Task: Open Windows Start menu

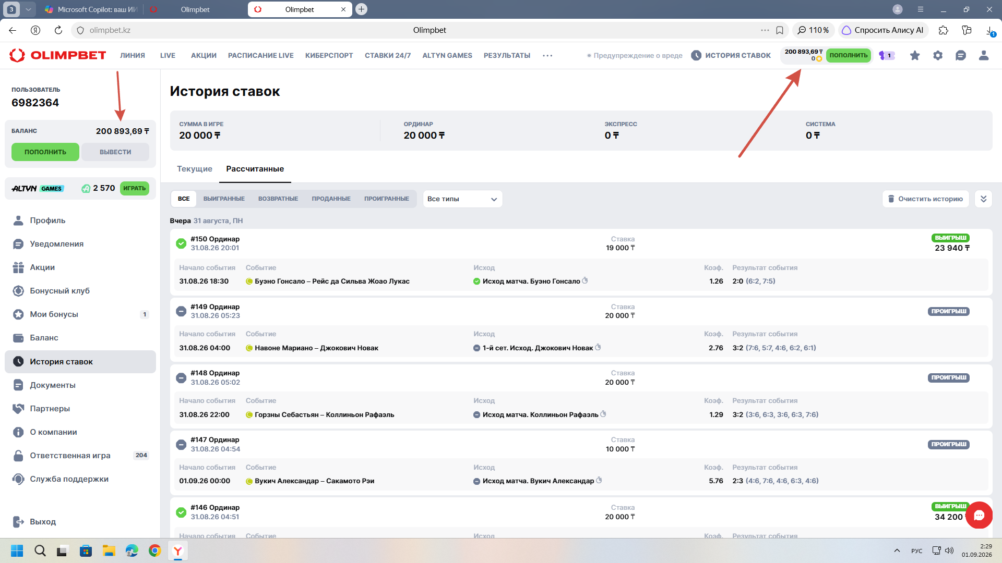Action: point(17,550)
